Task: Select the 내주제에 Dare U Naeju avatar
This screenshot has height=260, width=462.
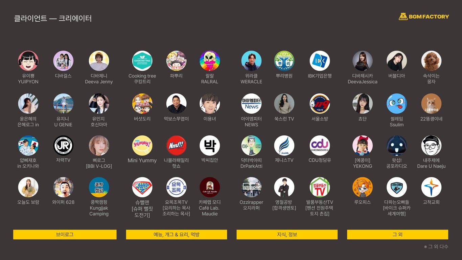Action: pyautogui.click(x=431, y=146)
